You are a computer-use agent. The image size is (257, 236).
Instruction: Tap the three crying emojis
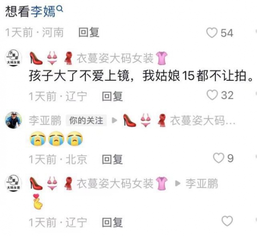click(56, 139)
